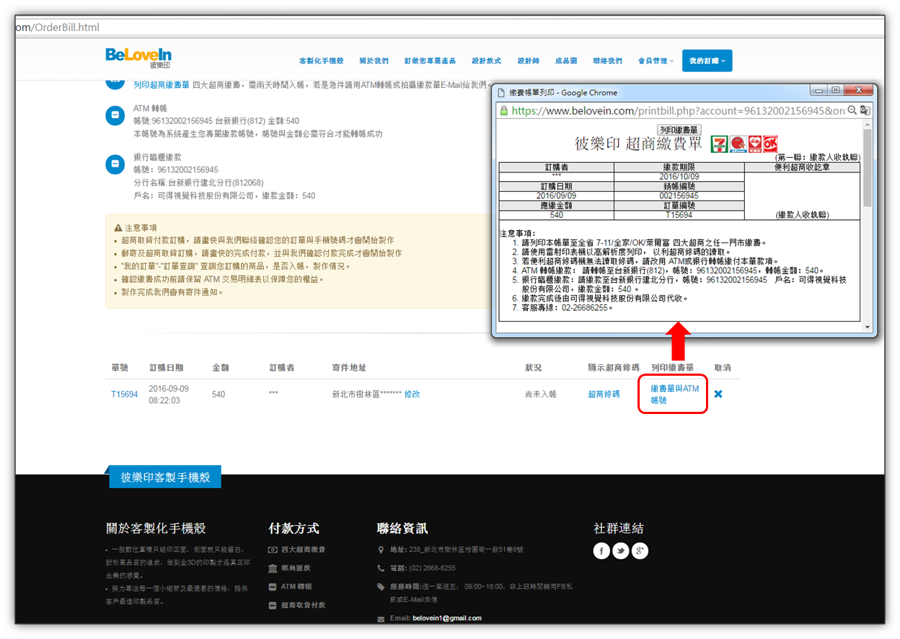Click the zoom magnifier icon in popup address bar

coord(852,110)
